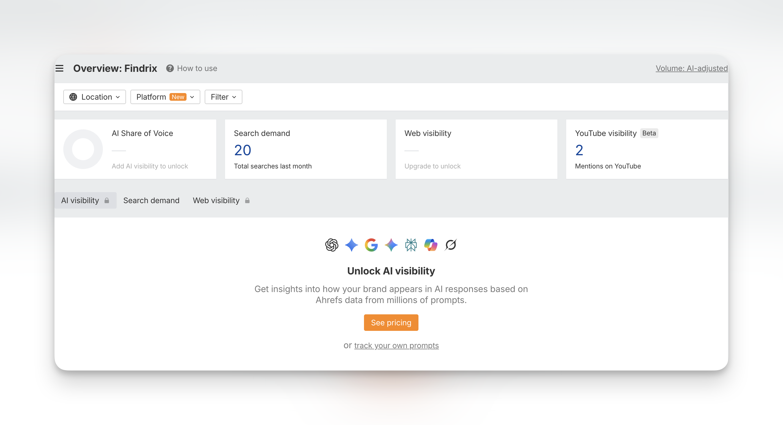The width and height of the screenshot is (783, 425).
Task: Click the AI Share of Voice card title
Action: [142, 133]
